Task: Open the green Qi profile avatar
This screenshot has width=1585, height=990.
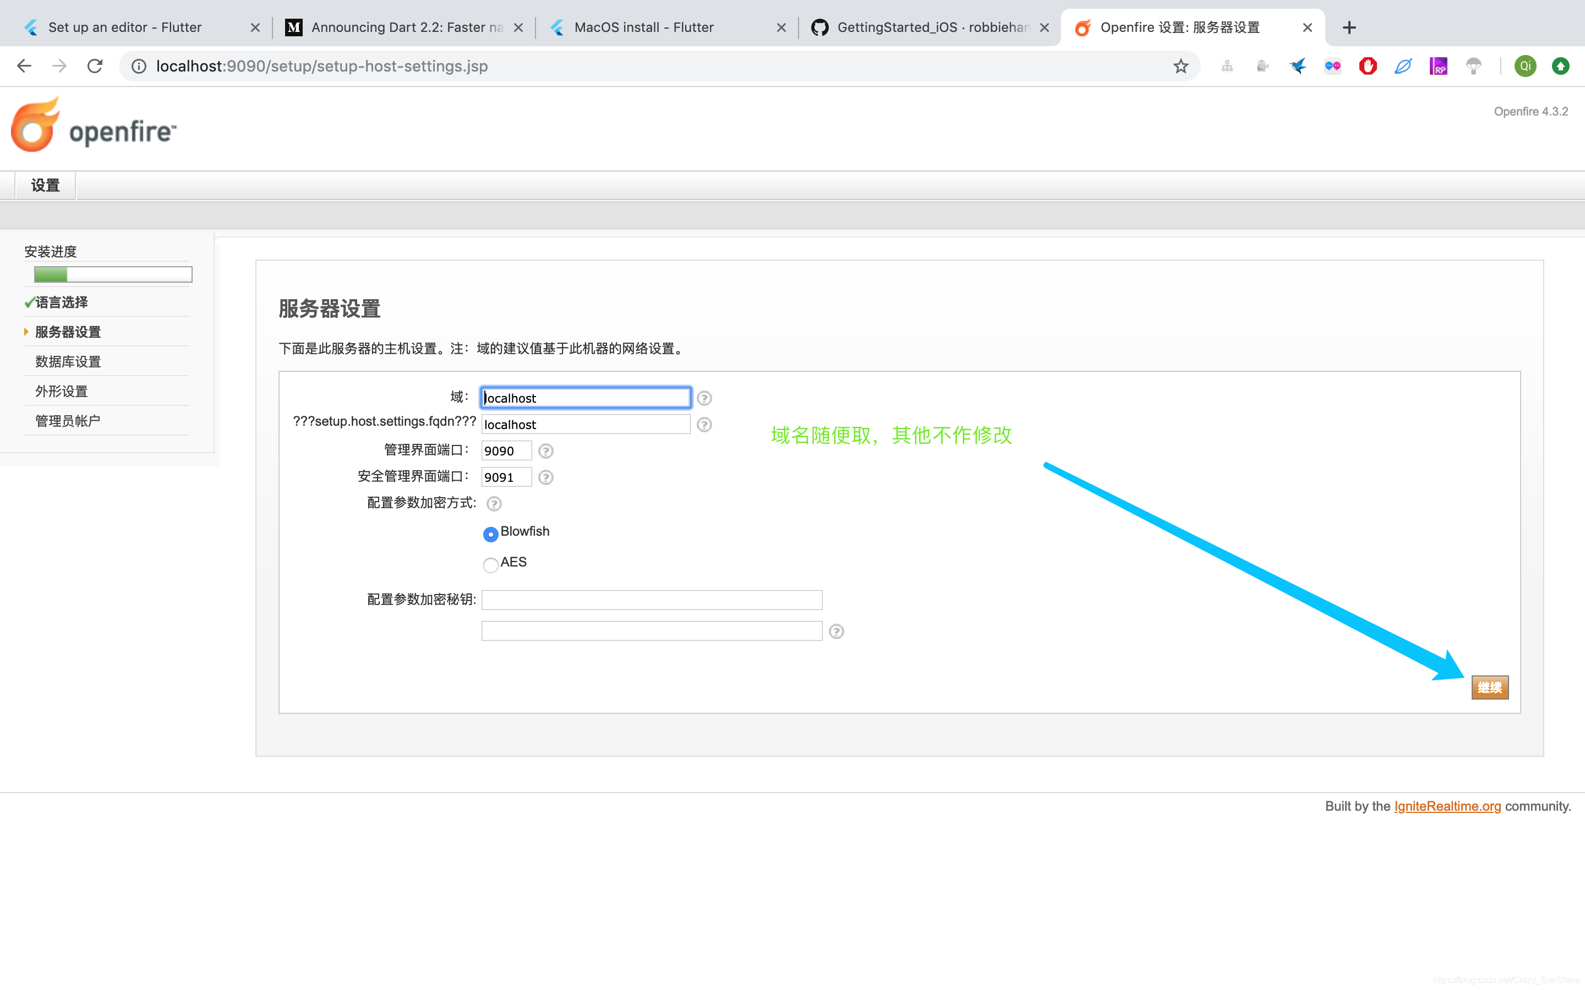Action: click(x=1526, y=66)
